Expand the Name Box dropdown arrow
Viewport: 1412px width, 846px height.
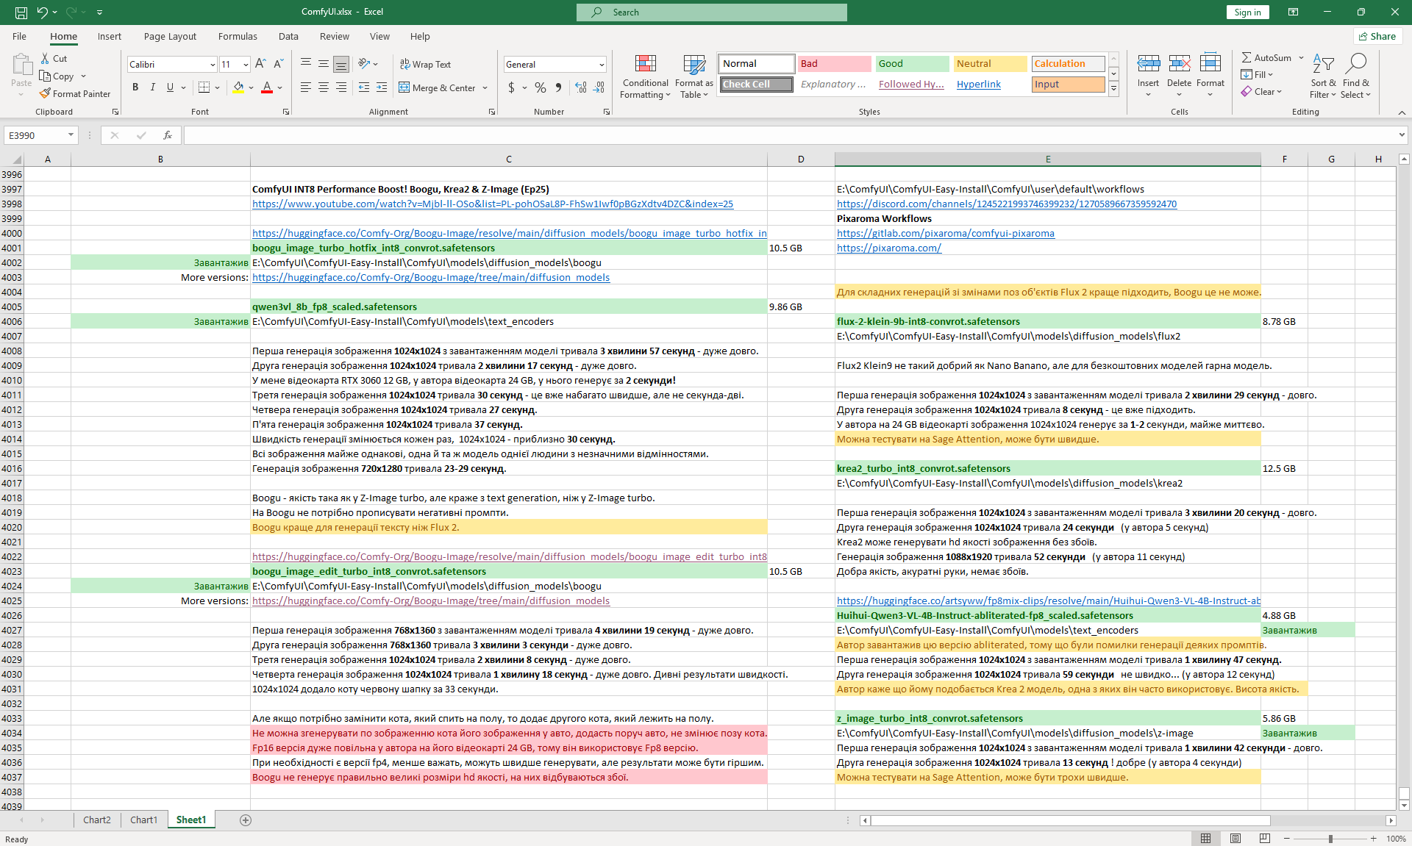[71, 135]
